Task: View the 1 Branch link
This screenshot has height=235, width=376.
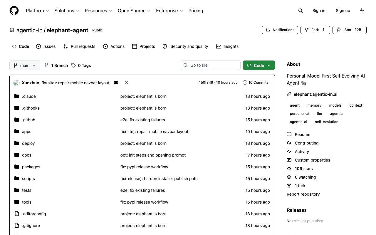Action: coord(56,66)
